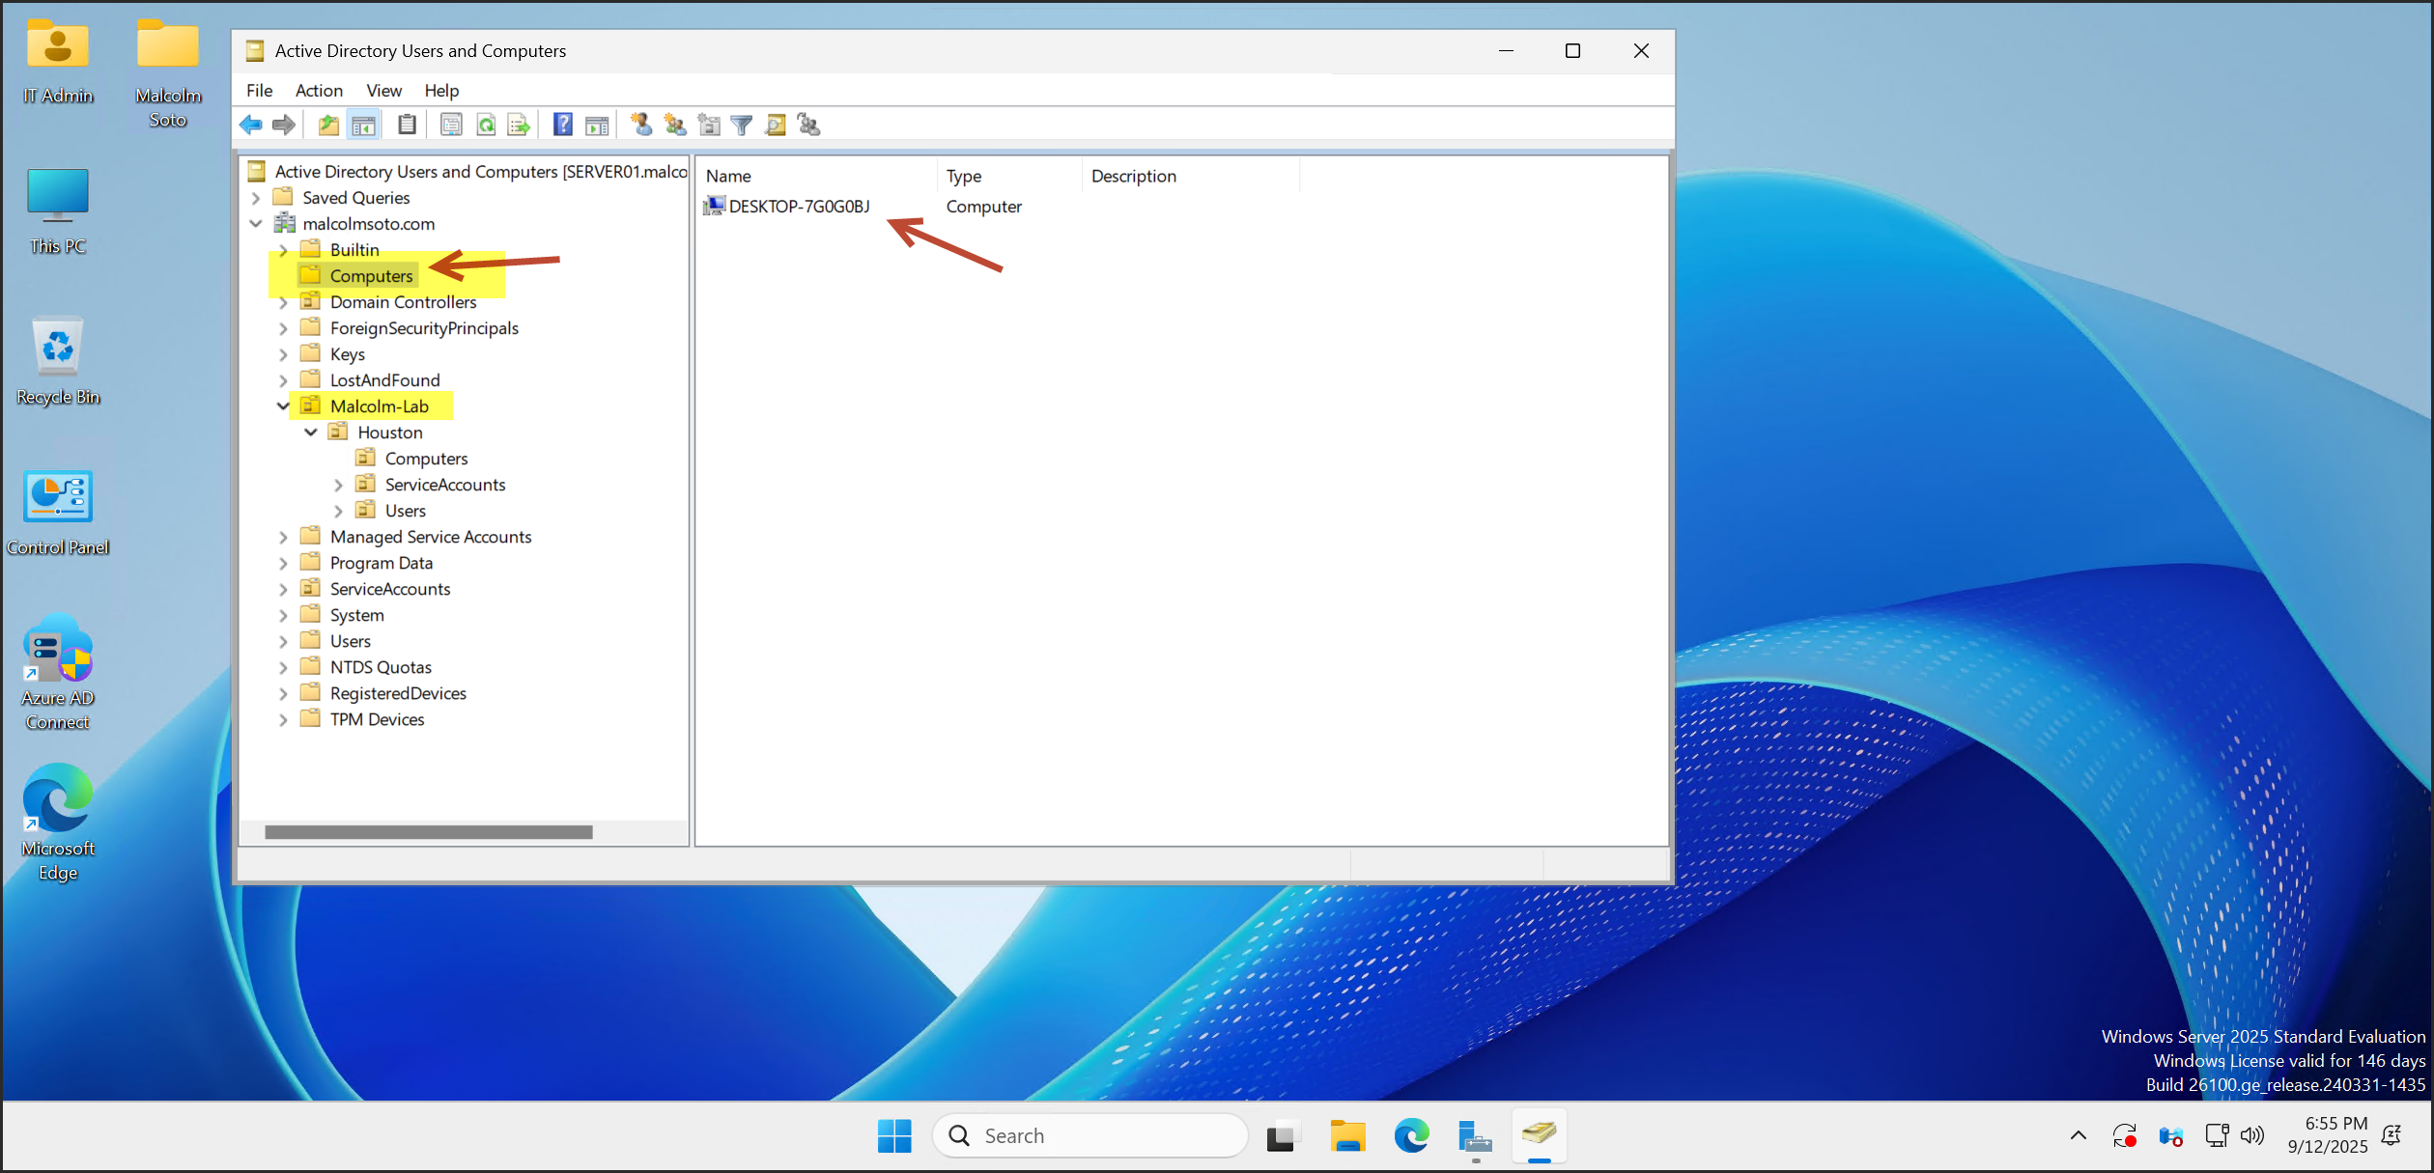Image resolution: width=2434 pixels, height=1173 pixels.
Task: Click the Name column header
Action: [728, 176]
